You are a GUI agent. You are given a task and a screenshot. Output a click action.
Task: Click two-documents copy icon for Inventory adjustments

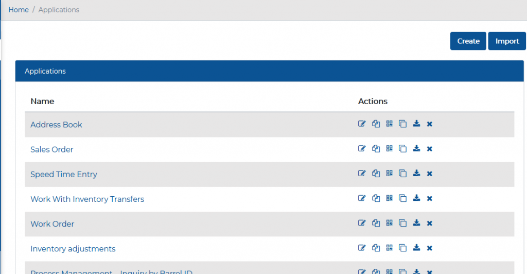[x=376, y=248]
